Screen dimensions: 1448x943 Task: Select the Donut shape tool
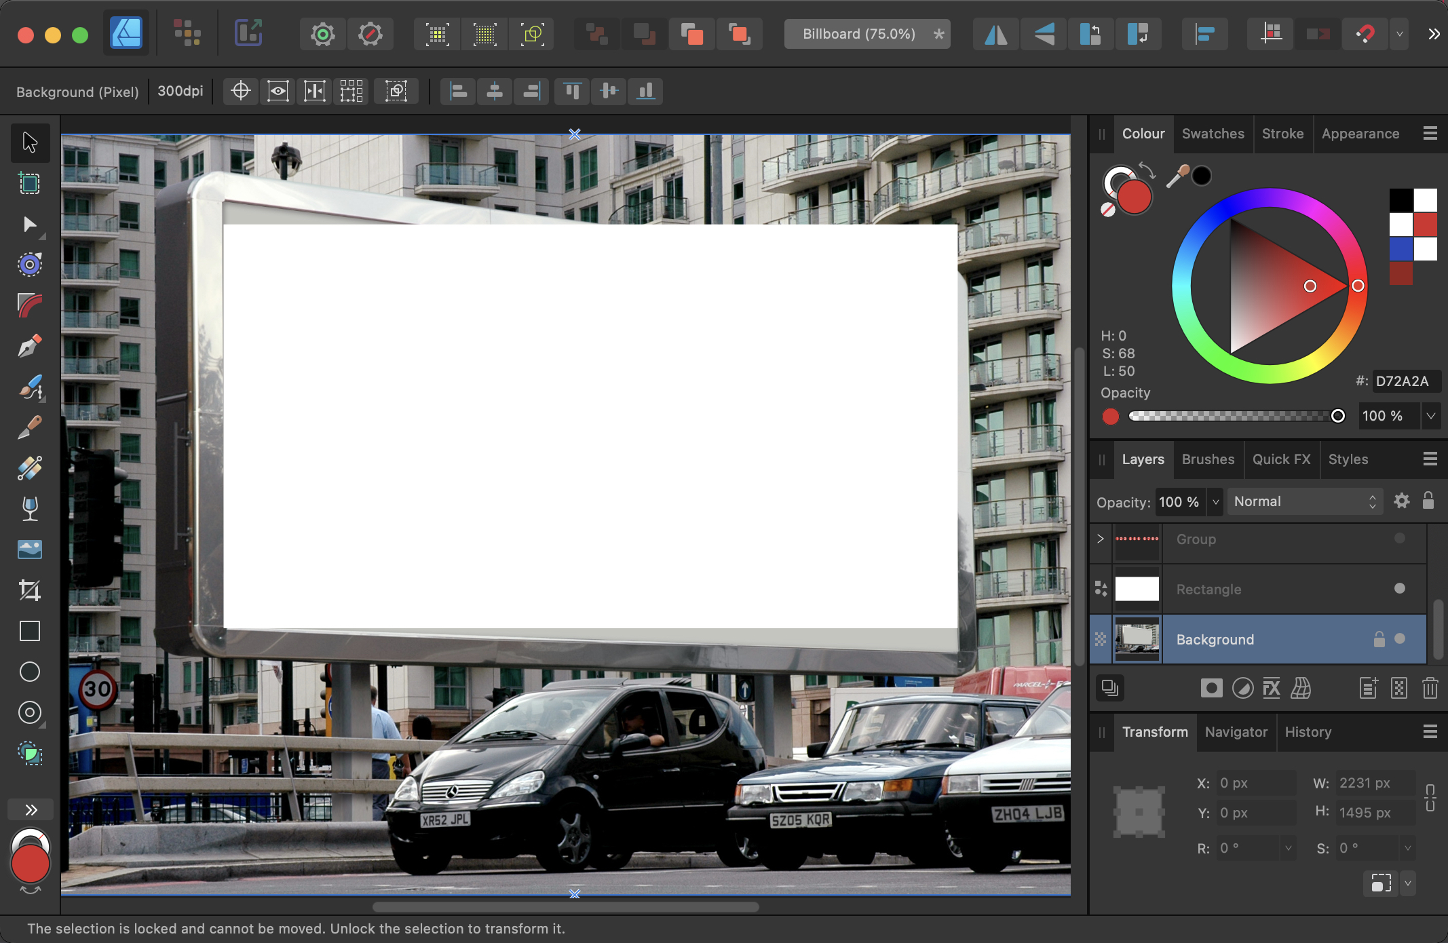[x=30, y=712]
